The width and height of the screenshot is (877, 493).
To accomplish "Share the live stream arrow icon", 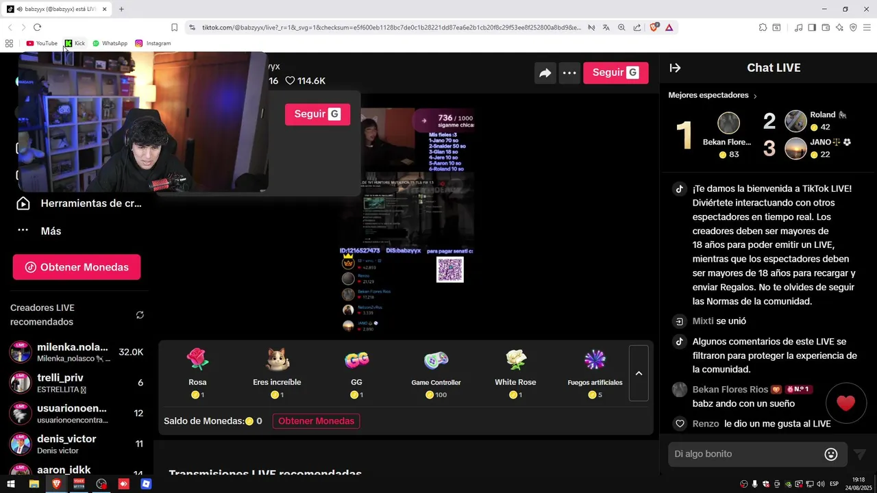I will (545, 73).
